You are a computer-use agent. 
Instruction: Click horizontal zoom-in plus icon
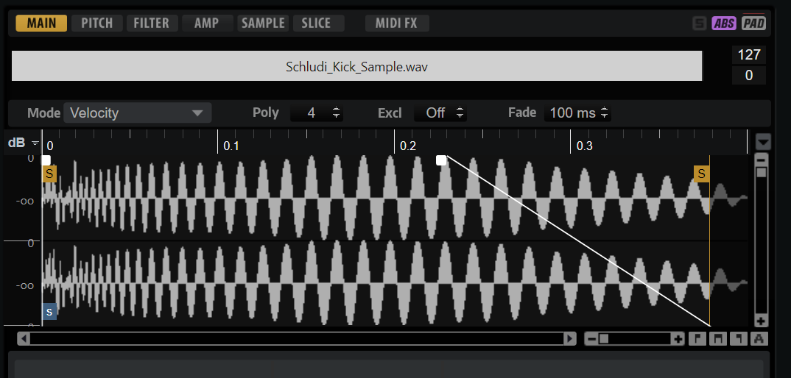678,339
